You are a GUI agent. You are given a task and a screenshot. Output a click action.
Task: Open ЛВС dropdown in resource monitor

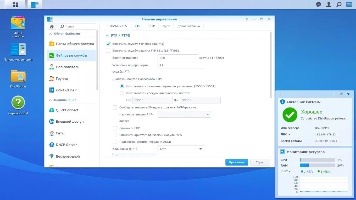pos(286,172)
